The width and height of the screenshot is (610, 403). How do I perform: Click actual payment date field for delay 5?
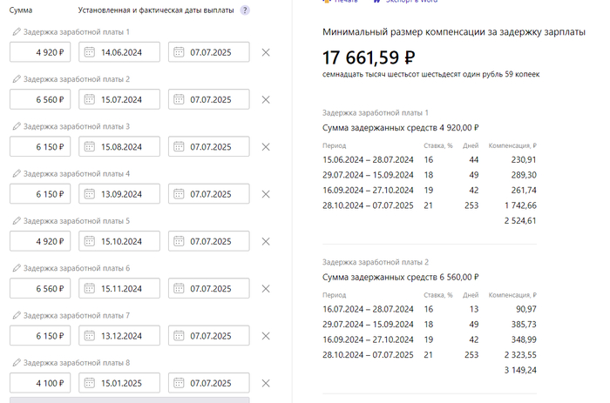tap(209, 241)
